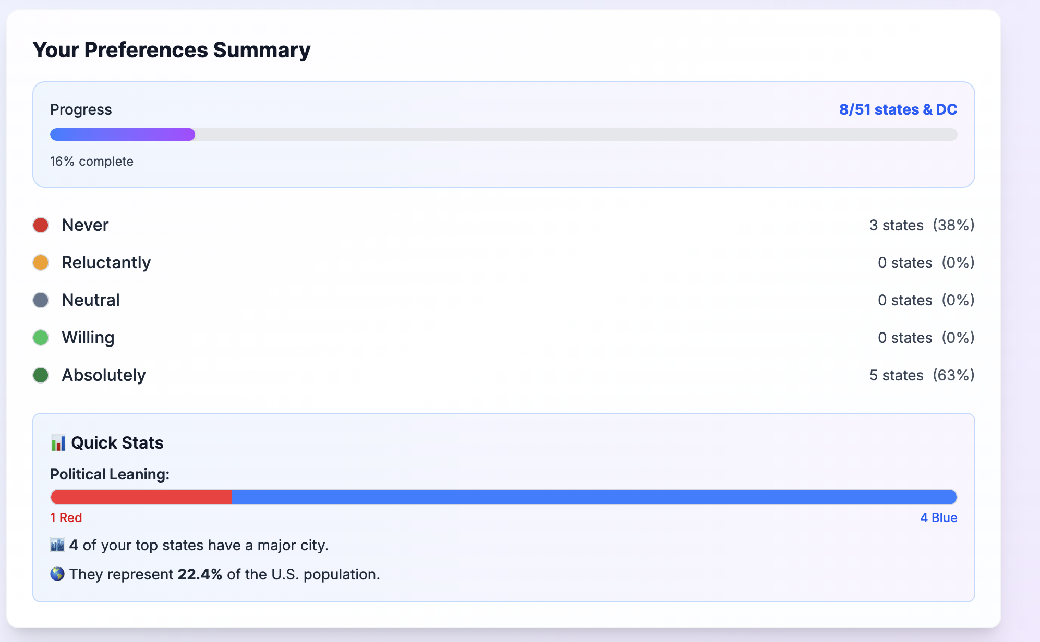Click the light green Willing dot
Viewport: 1040px width, 642px height.
pyautogui.click(x=41, y=338)
